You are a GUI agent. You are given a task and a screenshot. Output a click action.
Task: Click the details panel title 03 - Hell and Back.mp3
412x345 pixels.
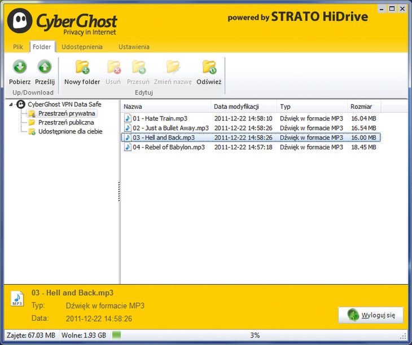tap(72, 293)
